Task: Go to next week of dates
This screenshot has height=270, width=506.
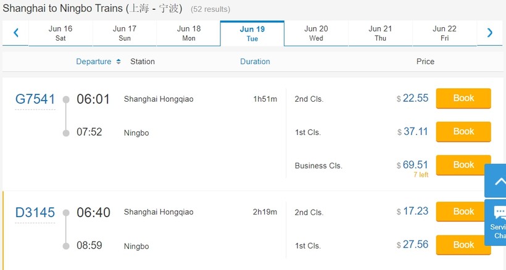Action: (490, 33)
